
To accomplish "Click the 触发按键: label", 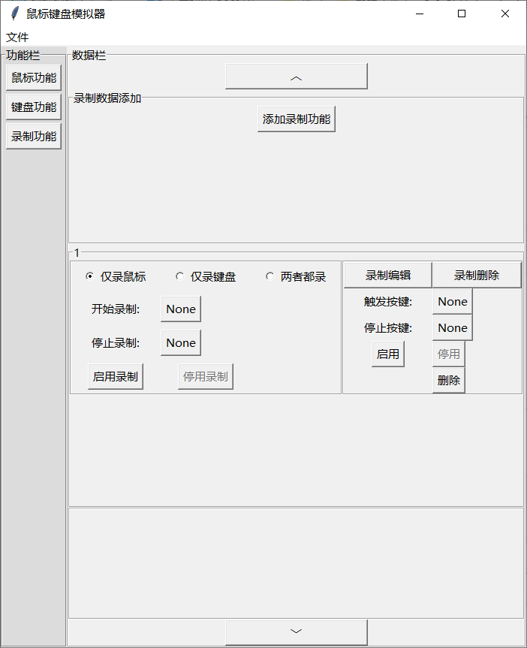I will (387, 302).
